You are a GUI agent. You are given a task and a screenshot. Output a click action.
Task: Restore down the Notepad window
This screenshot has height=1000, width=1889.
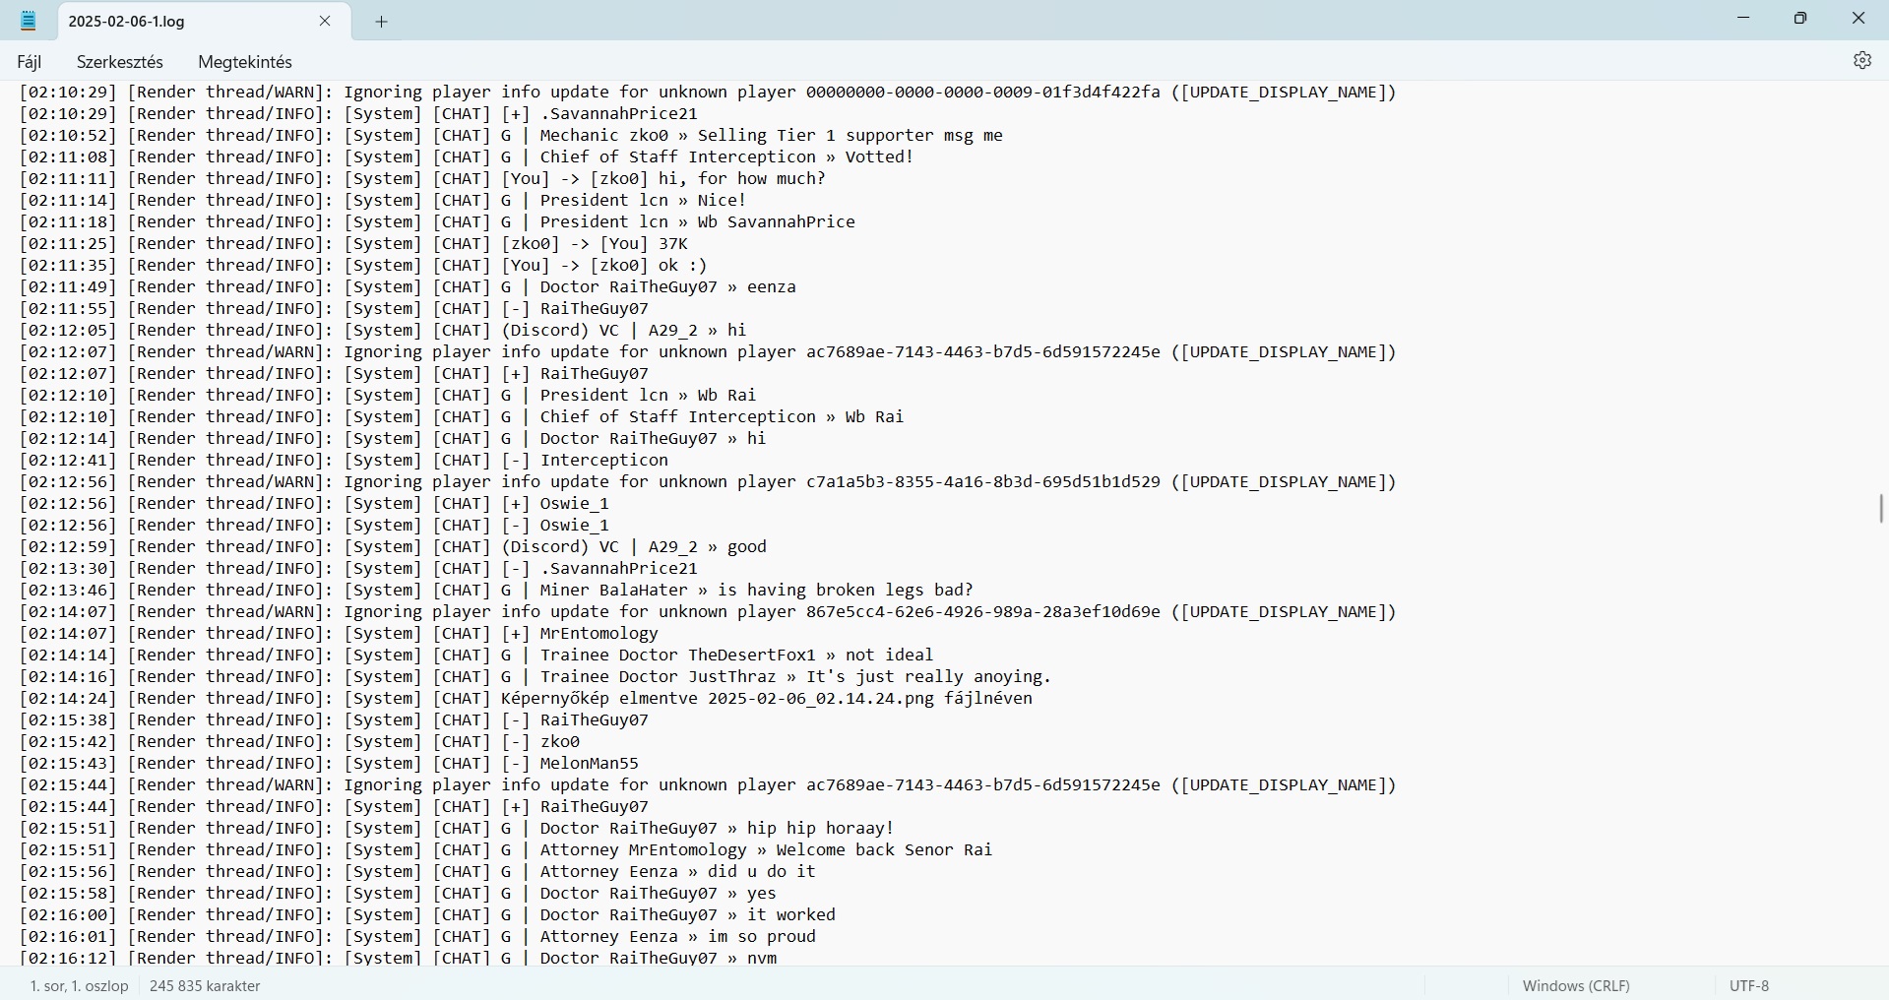[1800, 19]
